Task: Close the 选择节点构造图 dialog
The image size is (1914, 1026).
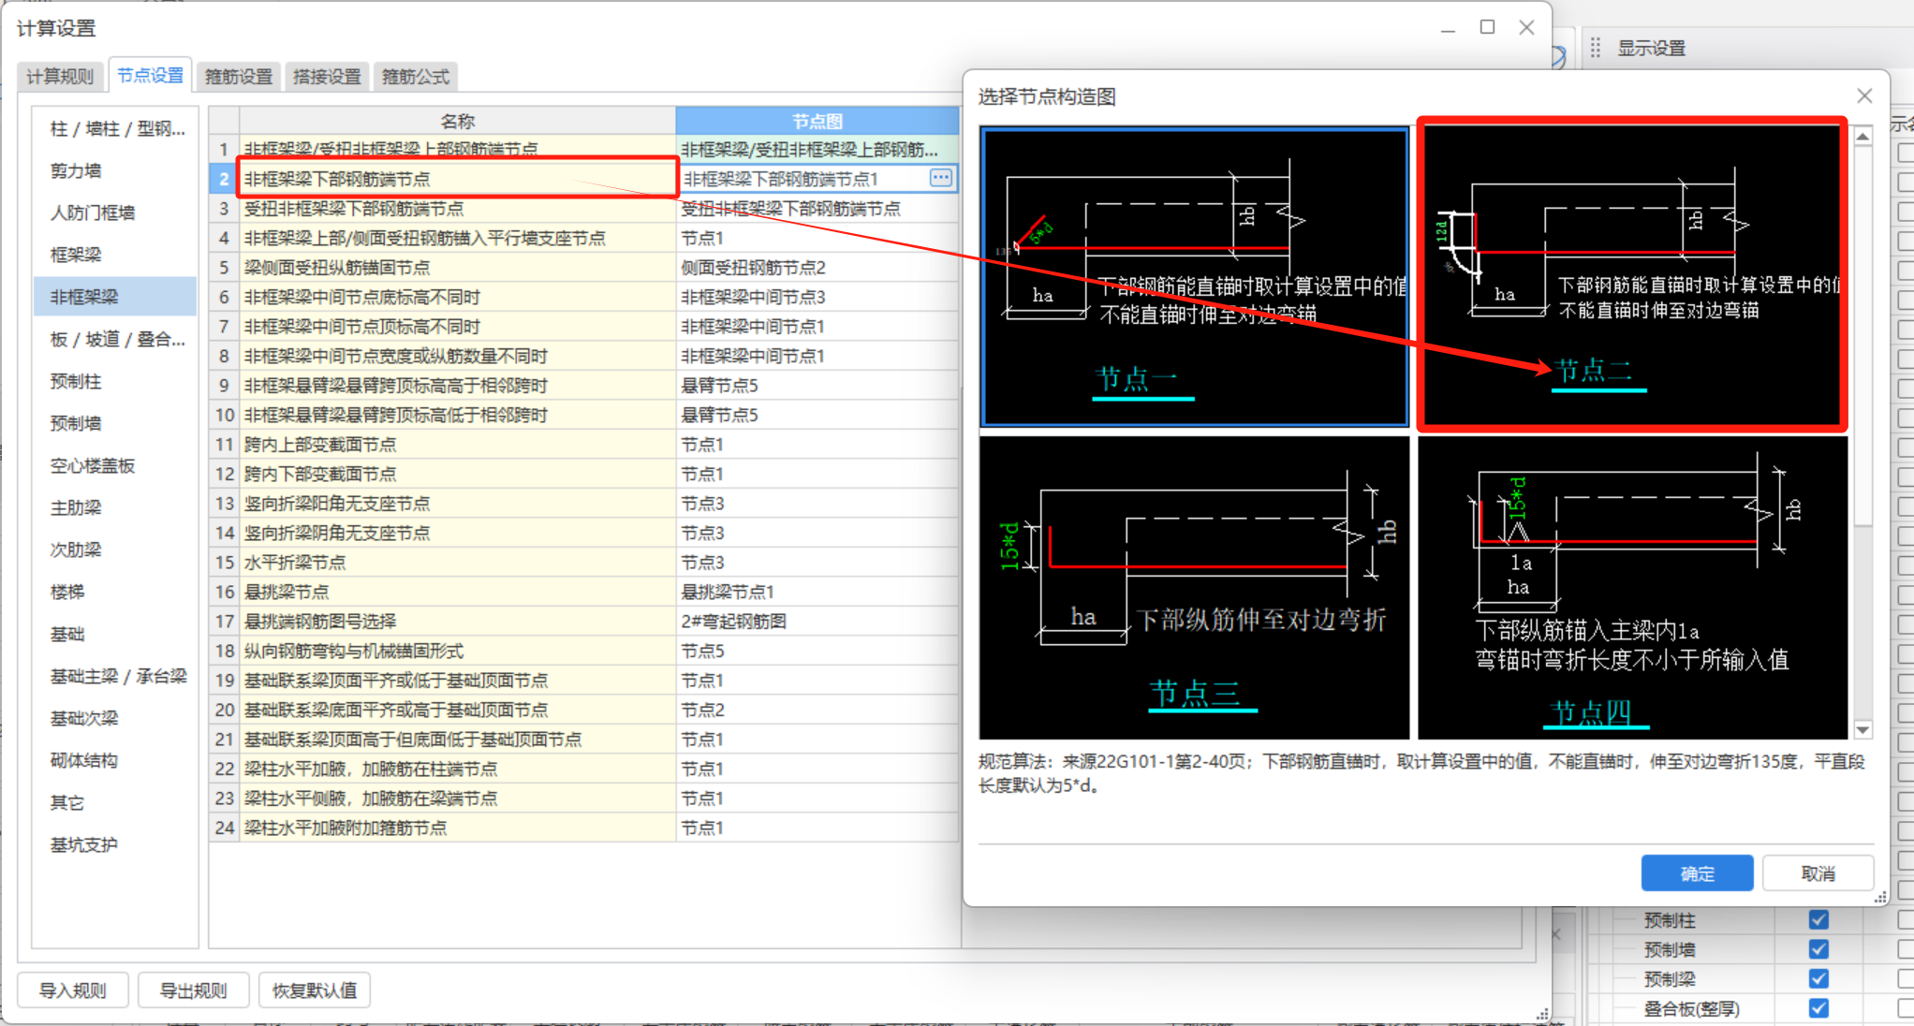Action: click(x=1864, y=96)
